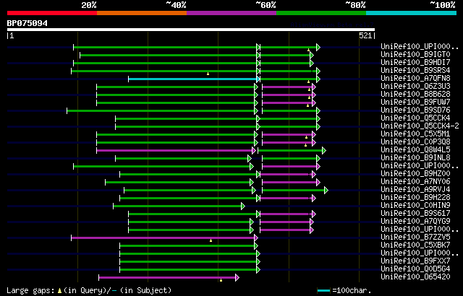Select the white BP075094 query sequence bar
The image size is (463, 296).
click(191, 30)
